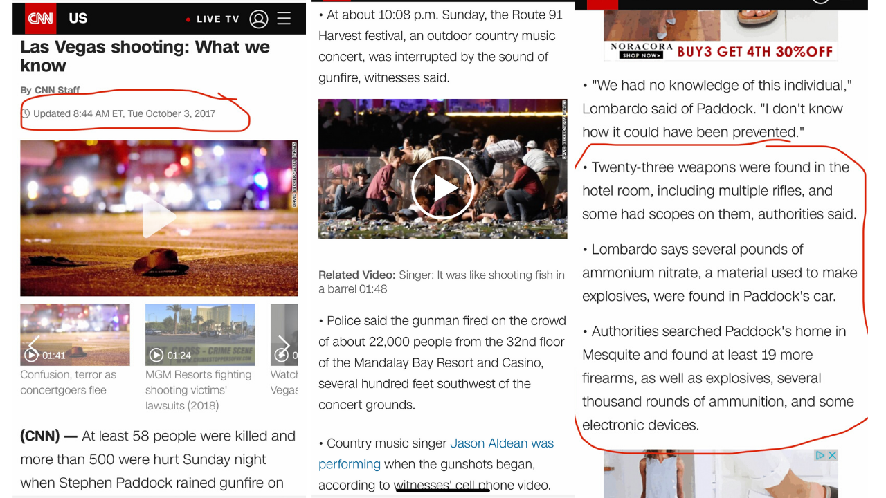Open the user account profile icon
This screenshot has height=498, width=886.
259,19
